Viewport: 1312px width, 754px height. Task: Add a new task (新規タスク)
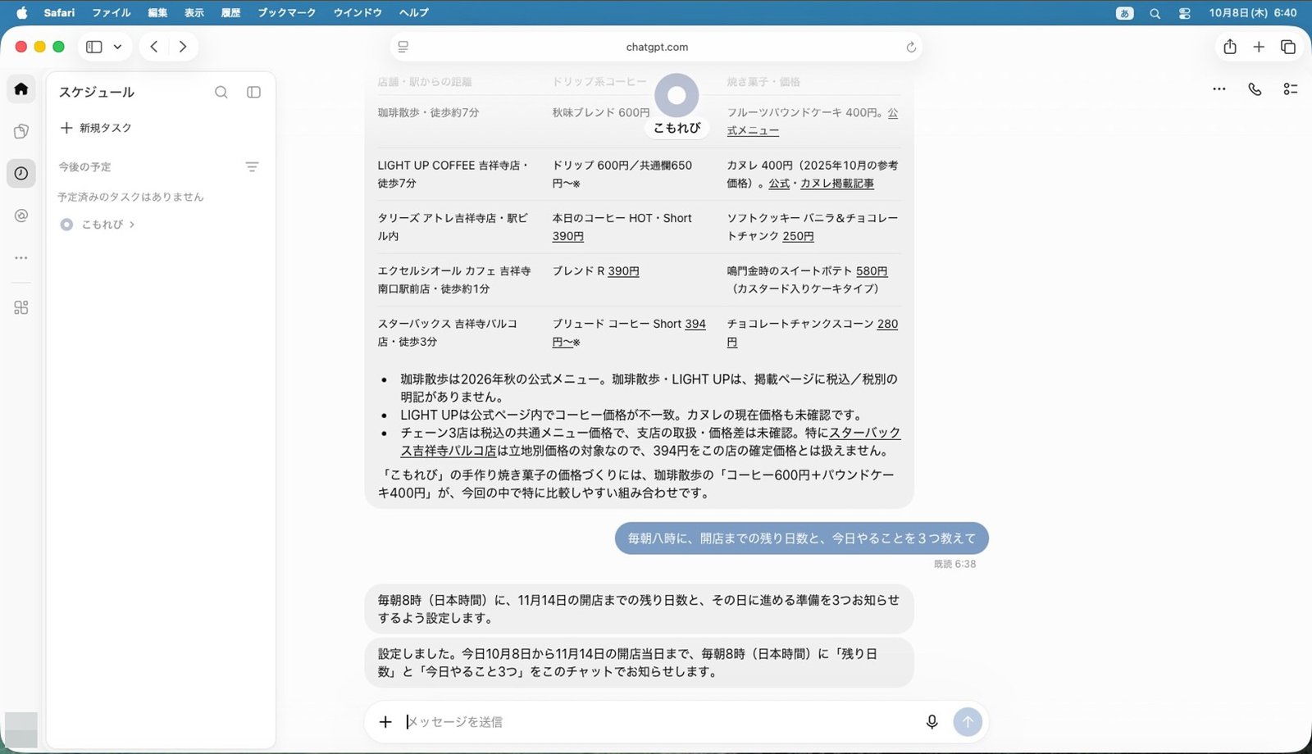[96, 128]
